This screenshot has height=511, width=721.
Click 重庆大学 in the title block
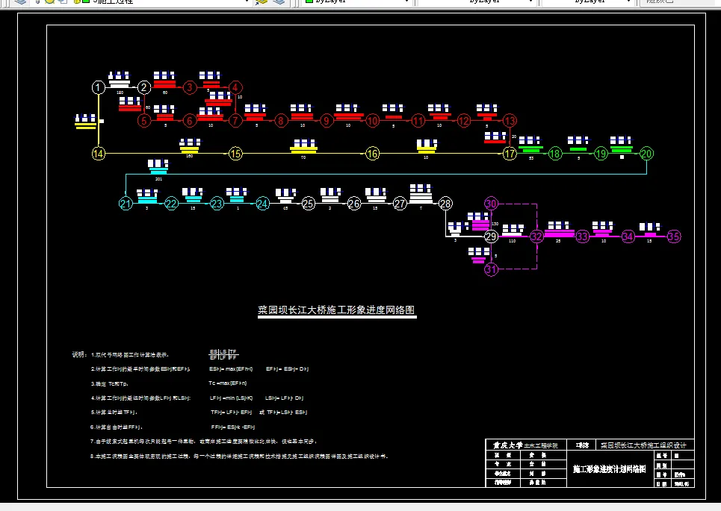click(508, 445)
